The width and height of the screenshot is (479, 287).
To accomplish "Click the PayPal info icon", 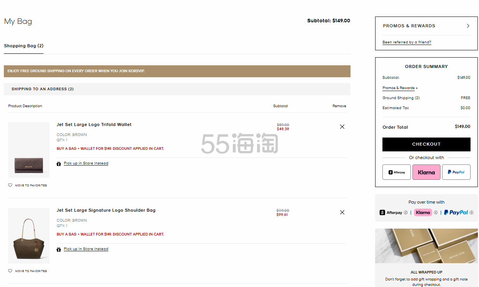I will point(471,212).
